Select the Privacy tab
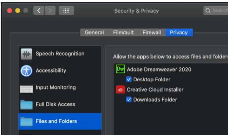Screen dimensions: 228x135 point(179,33)
